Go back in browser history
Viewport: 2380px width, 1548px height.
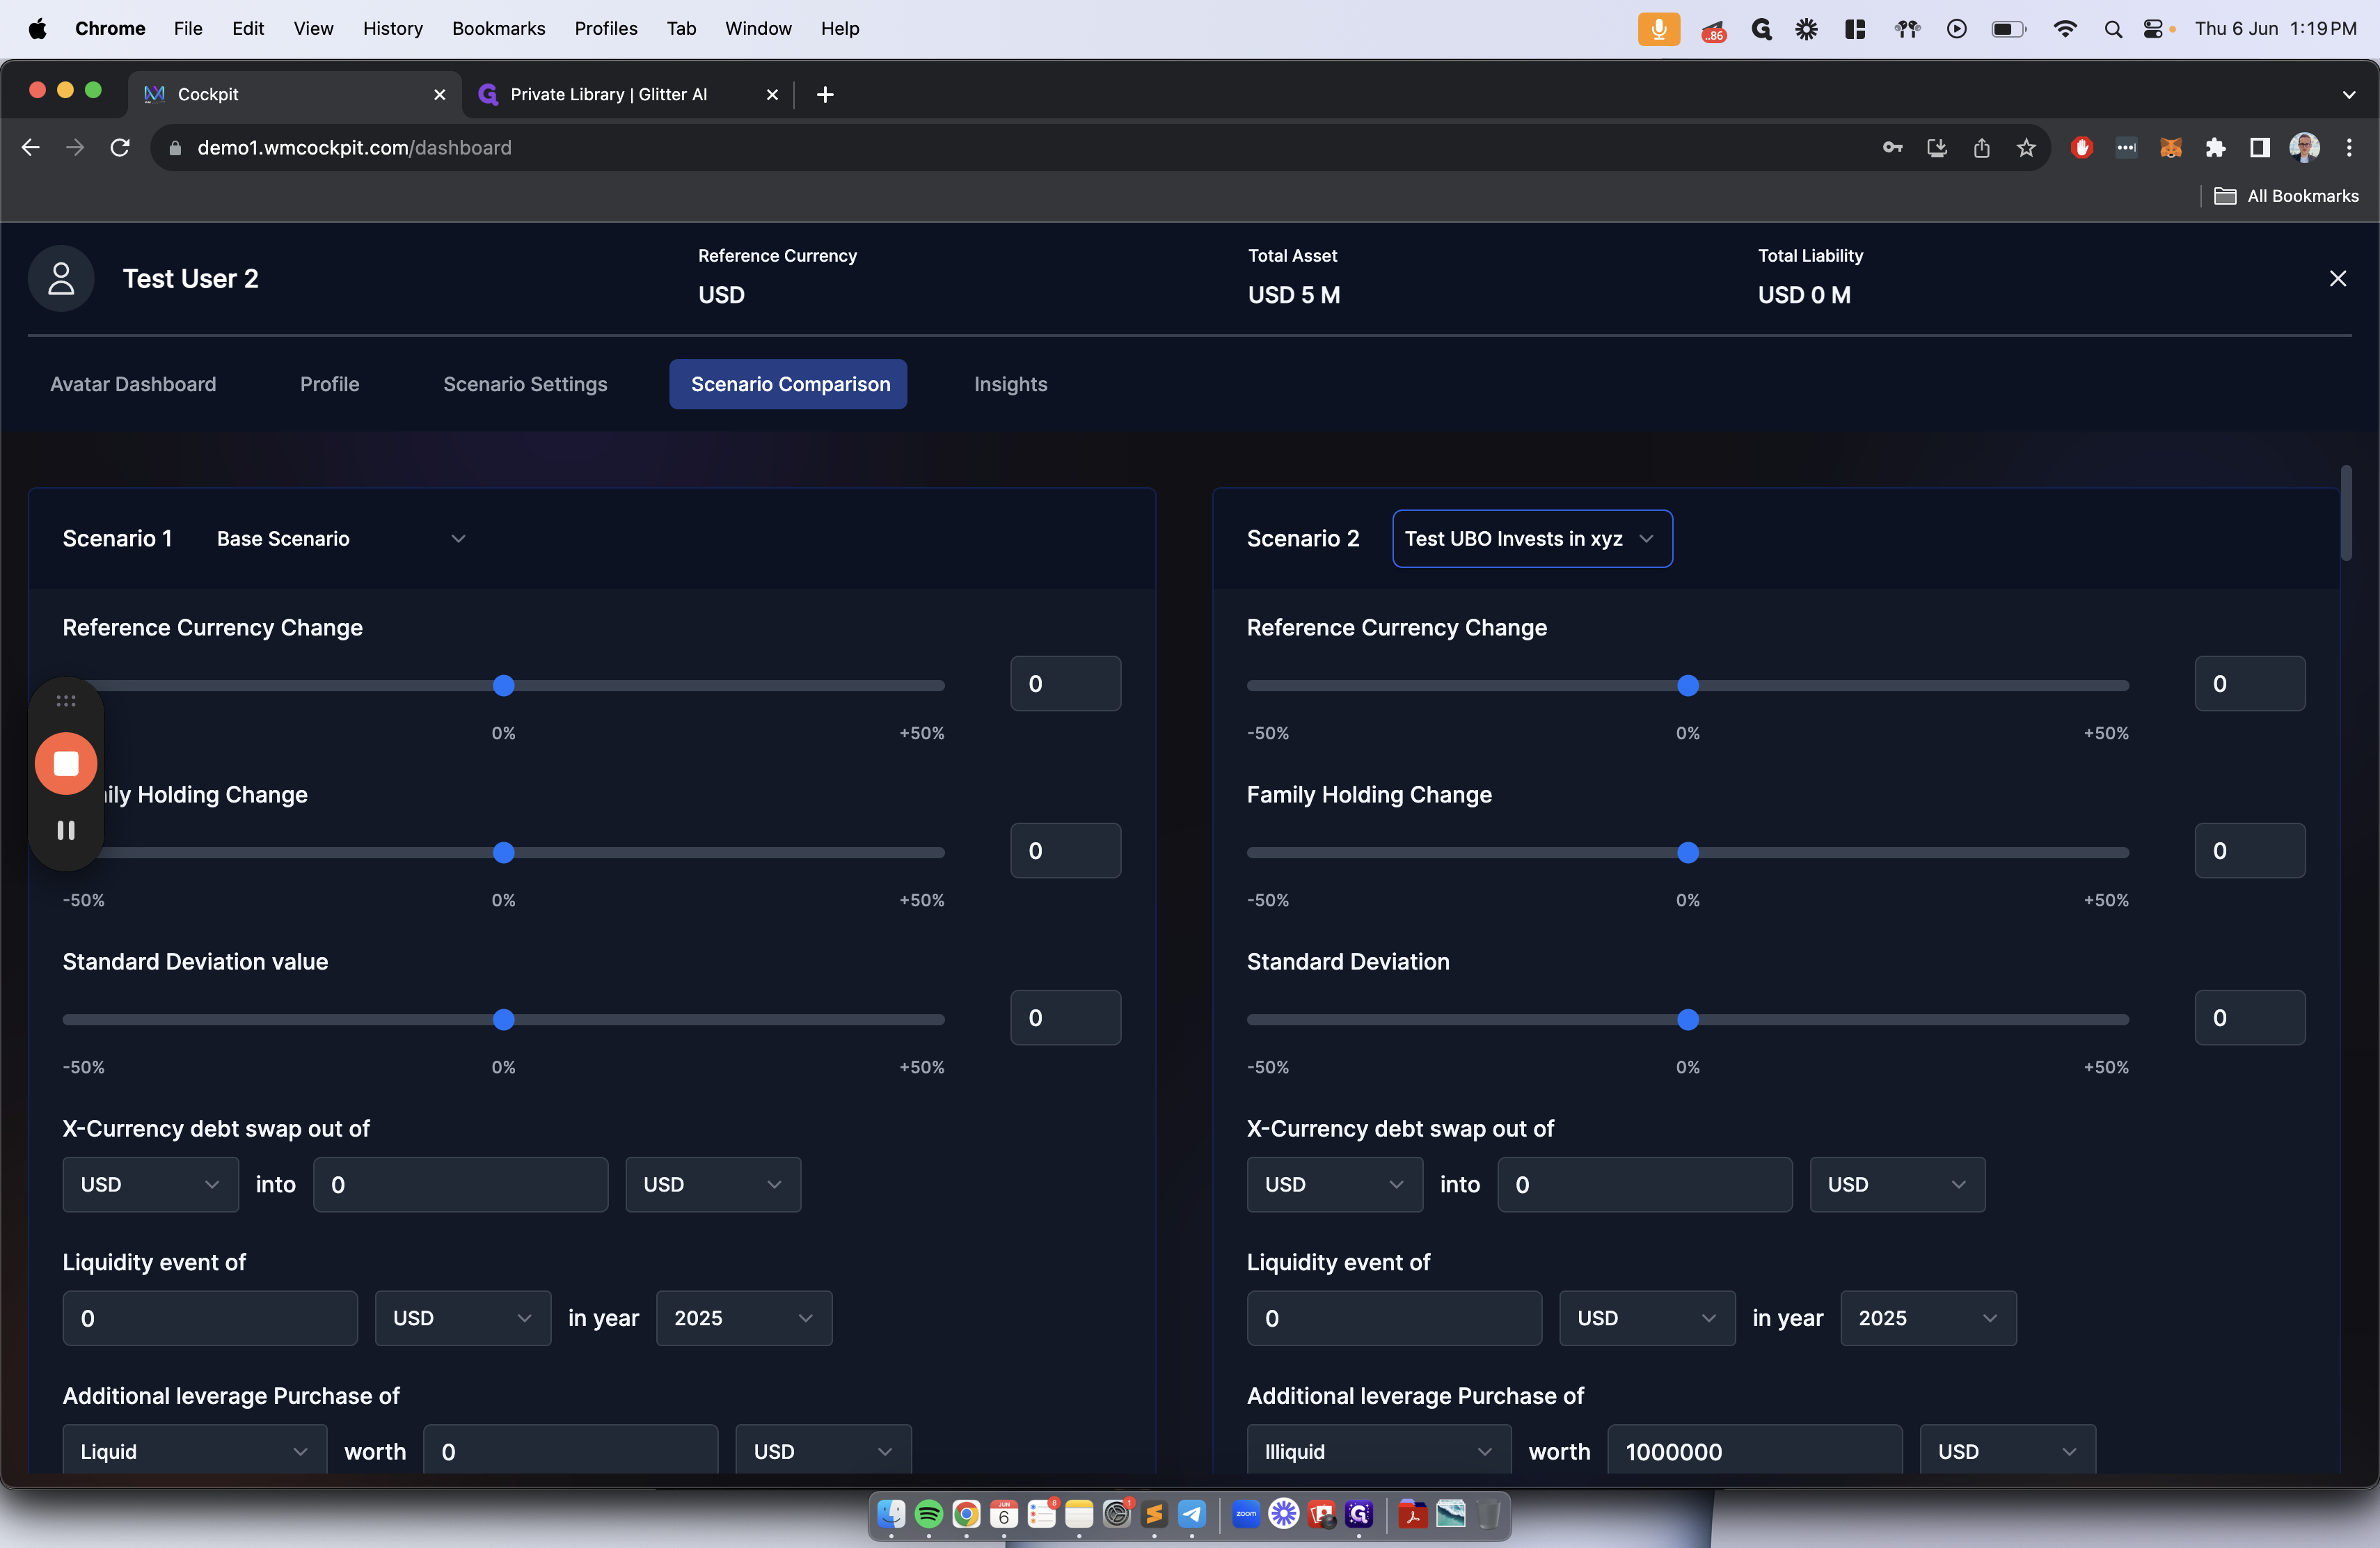point(31,147)
